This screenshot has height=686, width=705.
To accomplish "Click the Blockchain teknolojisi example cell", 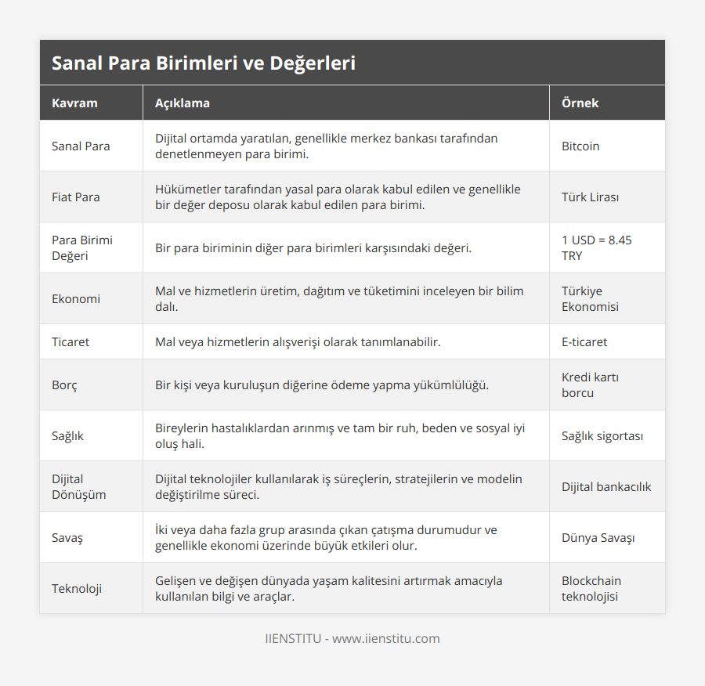I will click(591, 588).
